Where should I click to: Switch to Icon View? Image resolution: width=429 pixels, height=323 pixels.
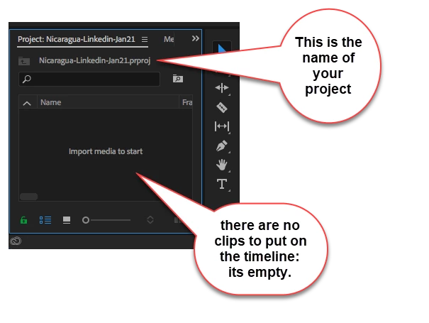[67, 220]
